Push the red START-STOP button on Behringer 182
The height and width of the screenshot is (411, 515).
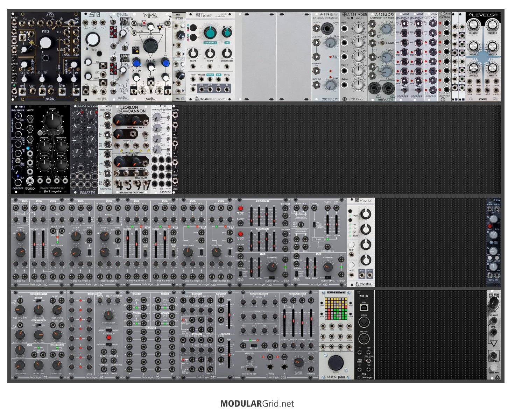coord(109,338)
